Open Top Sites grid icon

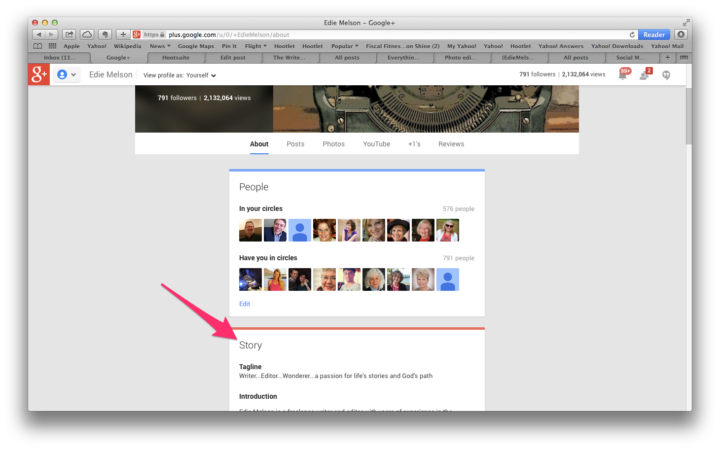click(52, 46)
